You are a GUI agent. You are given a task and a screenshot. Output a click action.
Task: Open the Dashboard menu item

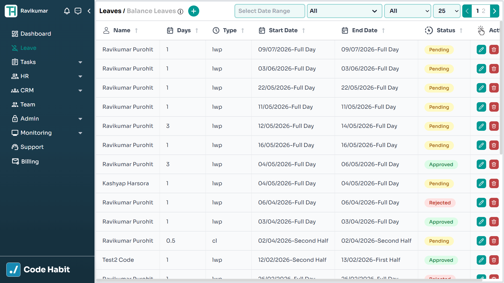(31, 34)
